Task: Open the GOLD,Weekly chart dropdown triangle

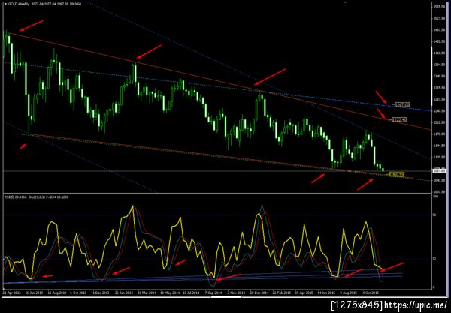Action: pyautogui.click(x=5, y=4)
